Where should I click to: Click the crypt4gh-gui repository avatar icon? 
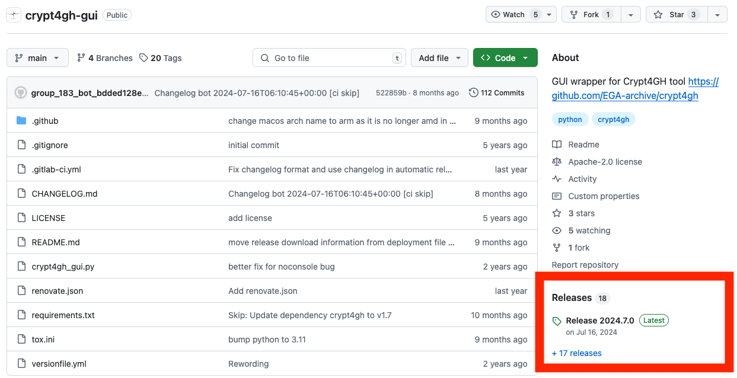(14, 15)
